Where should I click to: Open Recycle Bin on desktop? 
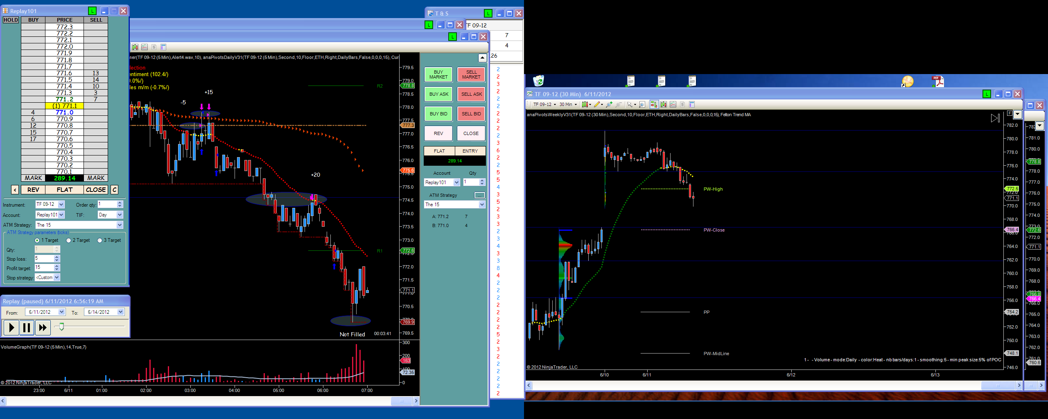pos(539,81)
